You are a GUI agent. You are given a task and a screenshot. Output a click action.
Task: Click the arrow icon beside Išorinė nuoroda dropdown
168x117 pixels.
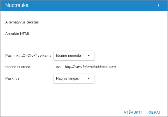pos(89,56)
